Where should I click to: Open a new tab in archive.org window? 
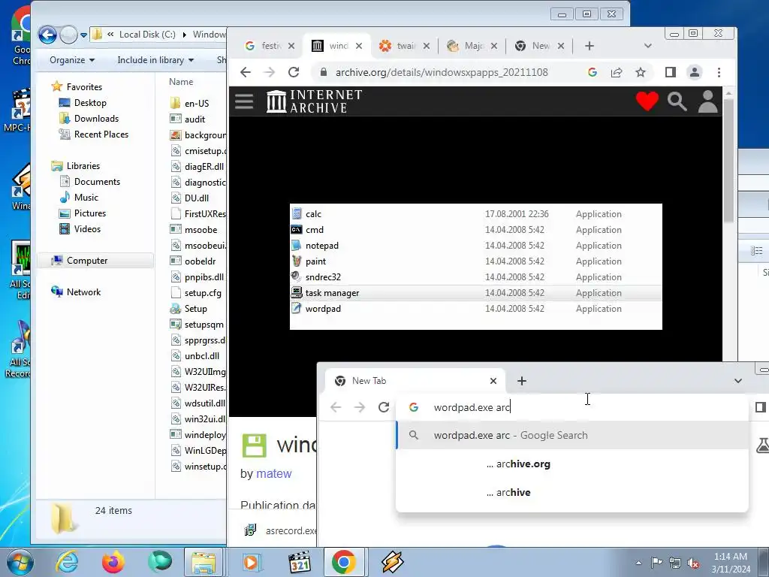coord(590,46)
